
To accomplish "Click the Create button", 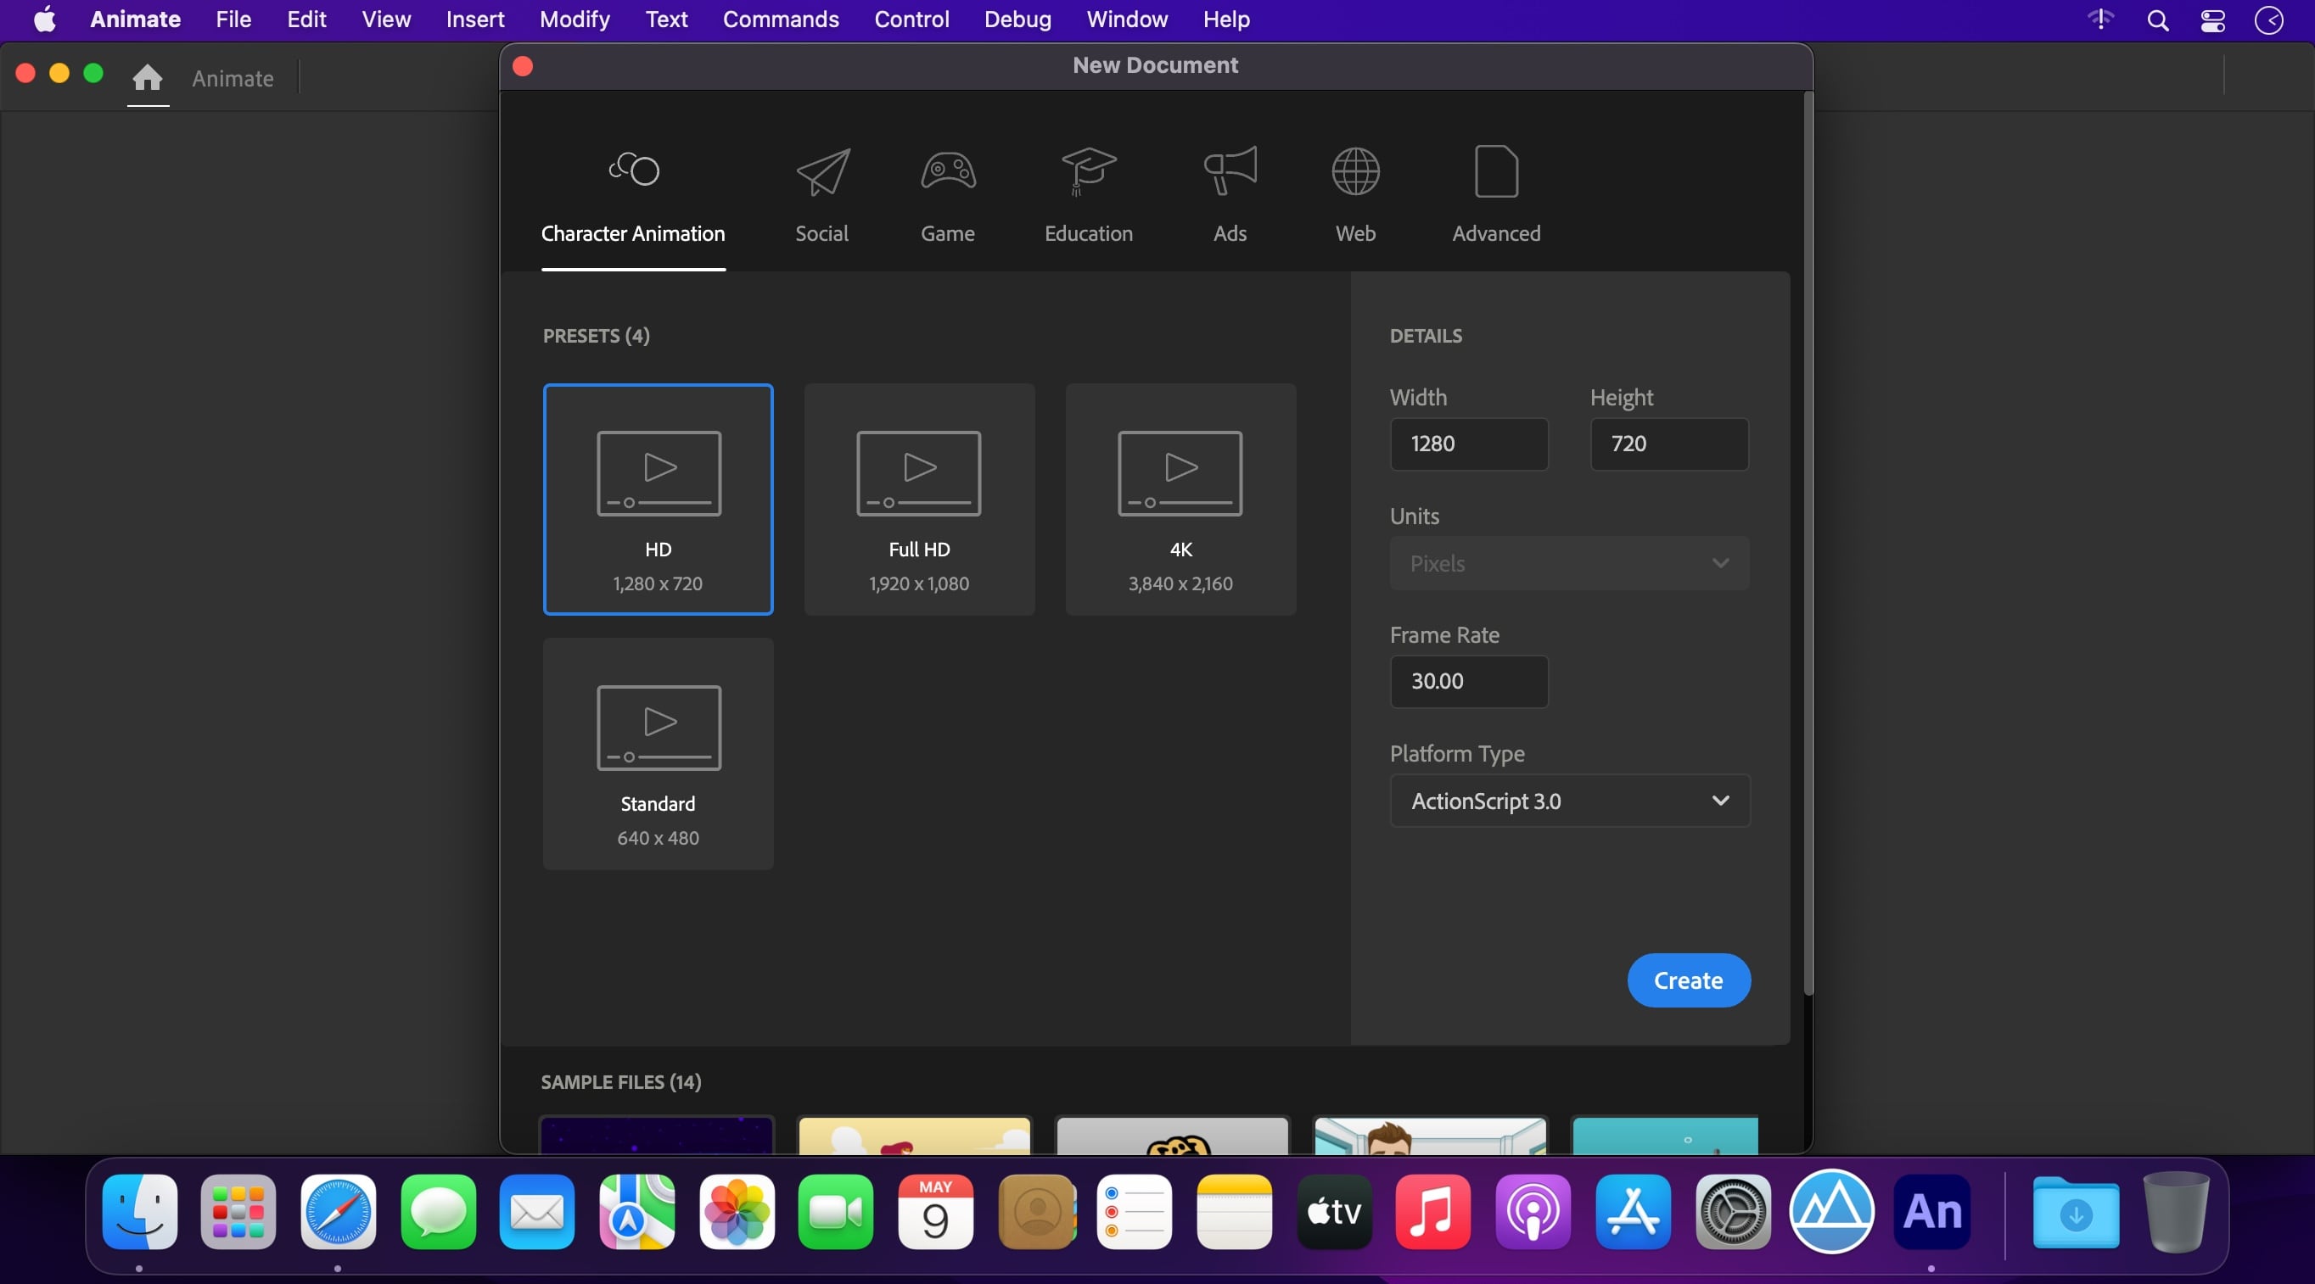I will (1687, 980).
